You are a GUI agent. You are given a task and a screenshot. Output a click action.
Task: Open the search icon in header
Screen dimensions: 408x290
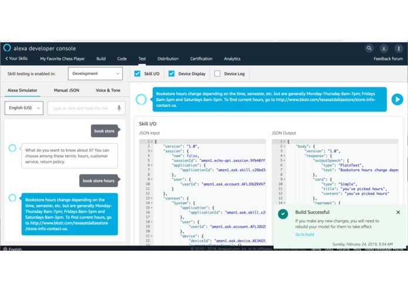(x=369, y=48)
